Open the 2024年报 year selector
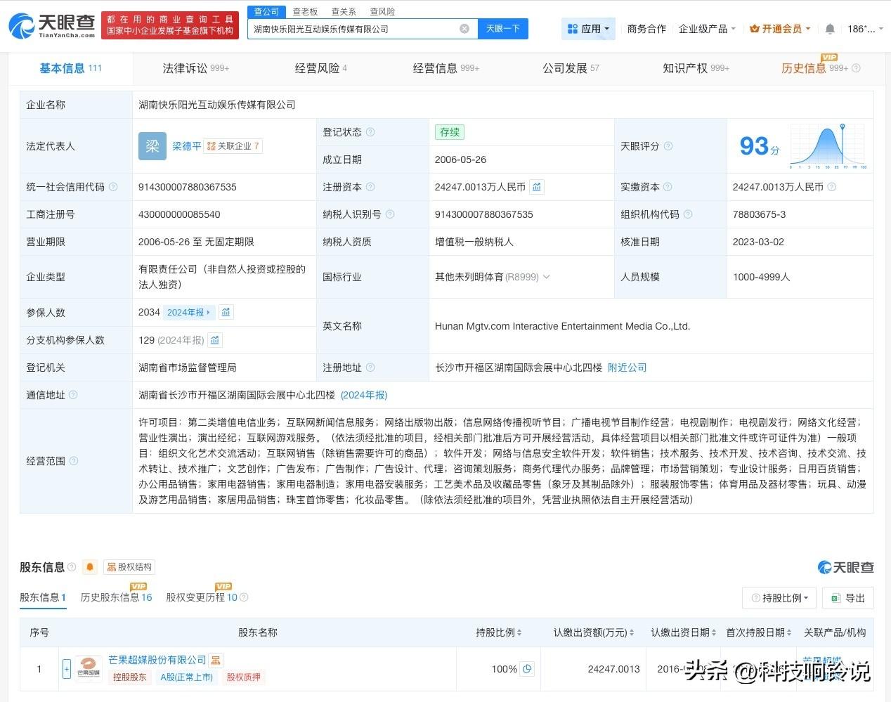 tap(188, 312)
